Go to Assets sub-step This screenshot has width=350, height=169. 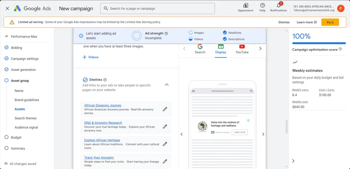point(20,109)
